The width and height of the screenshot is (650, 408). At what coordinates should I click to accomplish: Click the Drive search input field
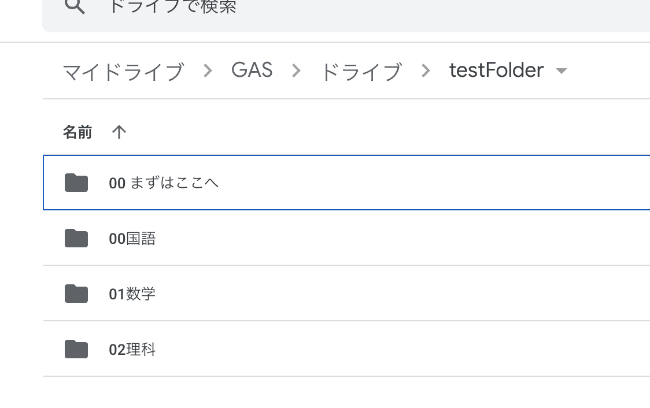coord(346,13)
